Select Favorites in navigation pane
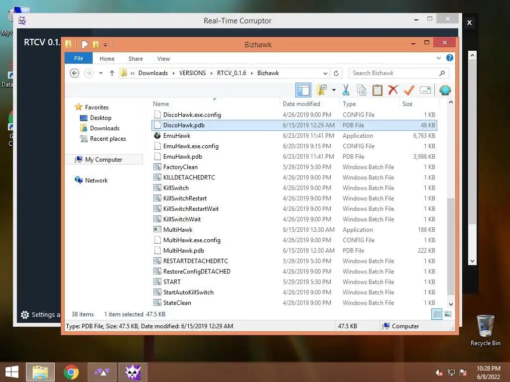510x382 pixels. point(97,107)
